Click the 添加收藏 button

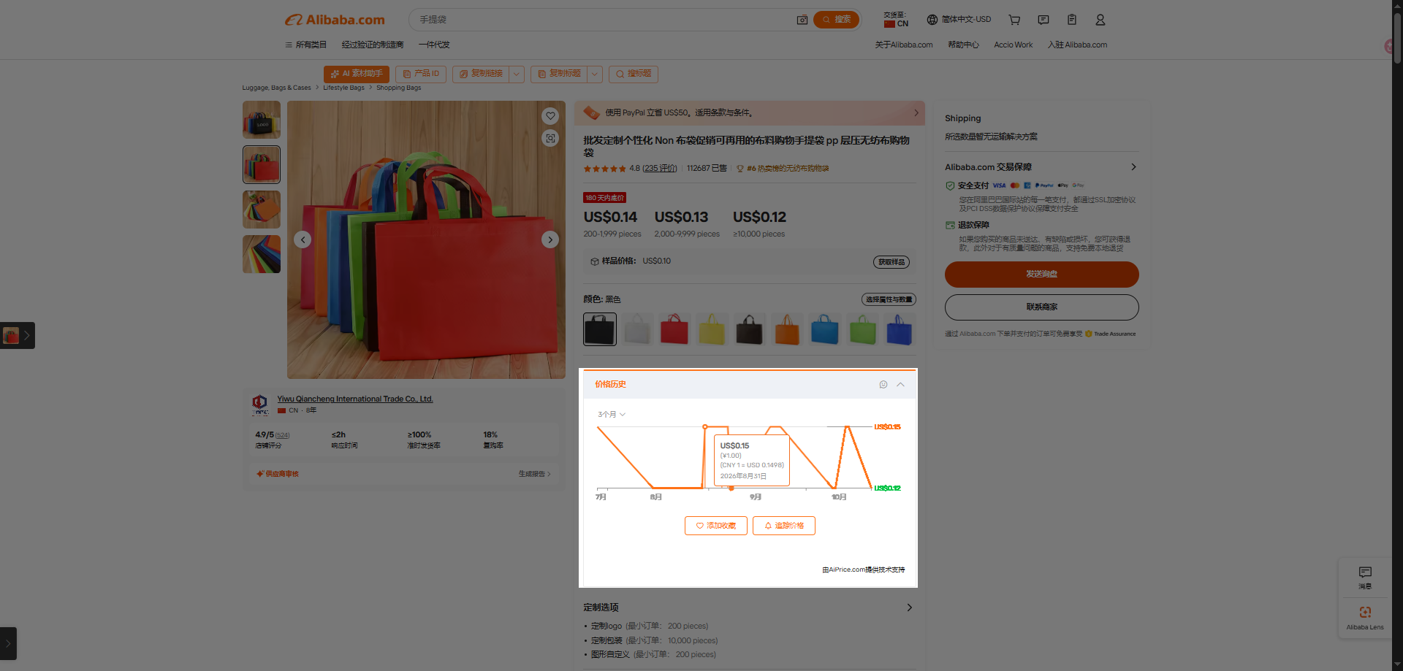715,526
